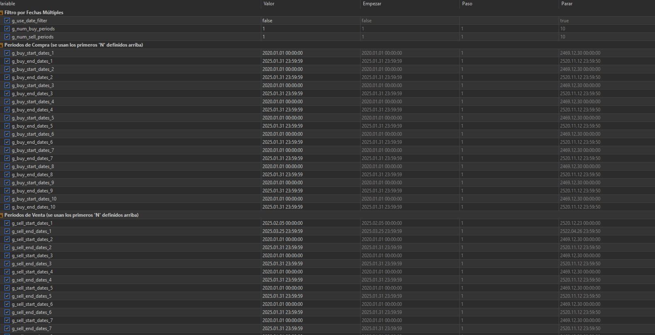
Task: Uncheck the g_sell_start_dates_1 checkbox
Action: pyautogui.click(x=7, y=223)
